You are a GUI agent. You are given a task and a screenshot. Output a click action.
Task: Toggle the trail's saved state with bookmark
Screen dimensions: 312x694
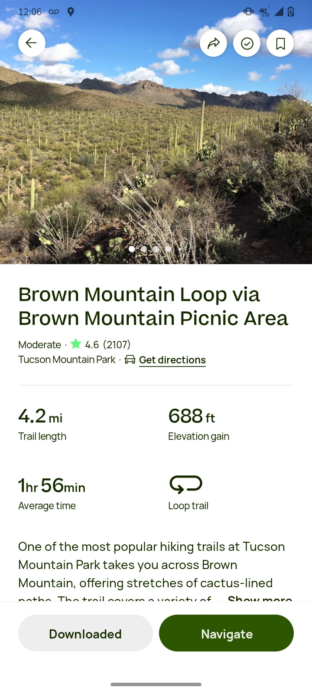(280, 43)
